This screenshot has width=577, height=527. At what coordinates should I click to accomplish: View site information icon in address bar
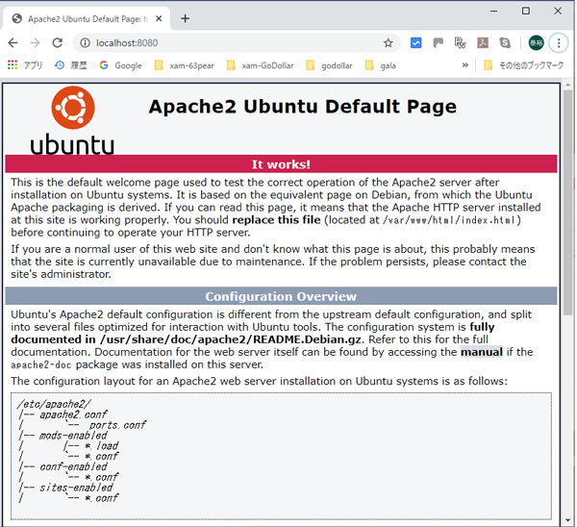click(85, 43)
